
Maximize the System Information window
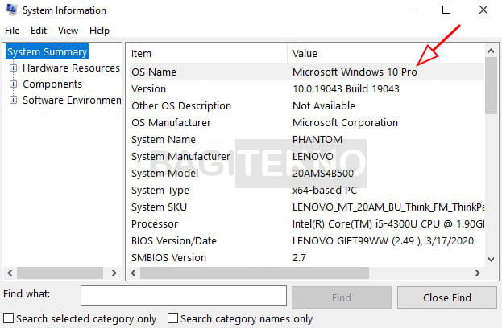click(x=446, y=10)
